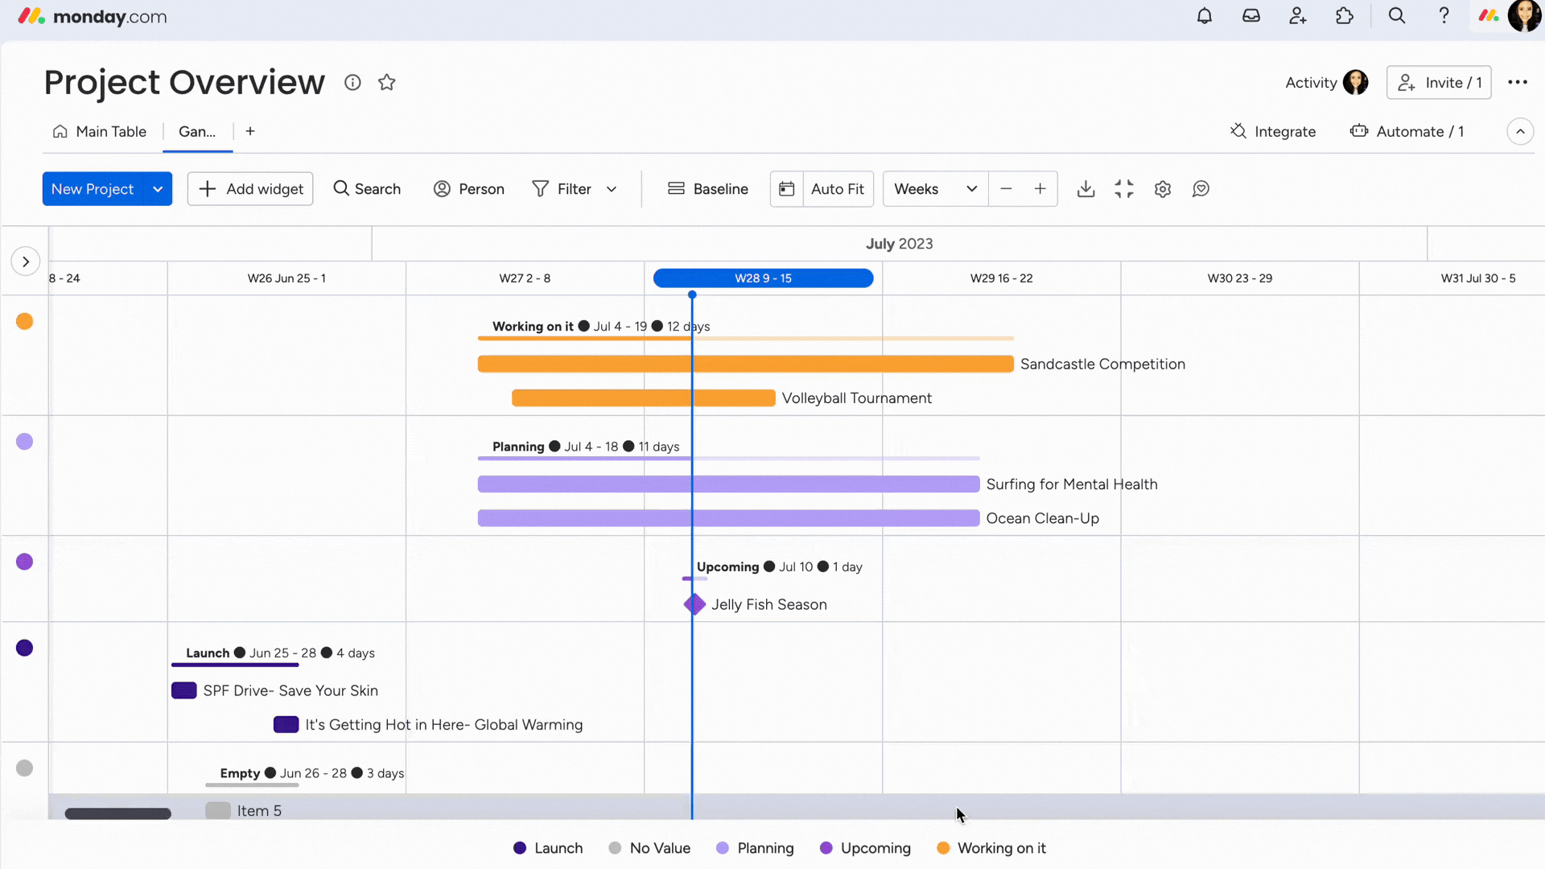Open Gantt settings gear
The image size is (1545, 869).
tap(1163, 189)
